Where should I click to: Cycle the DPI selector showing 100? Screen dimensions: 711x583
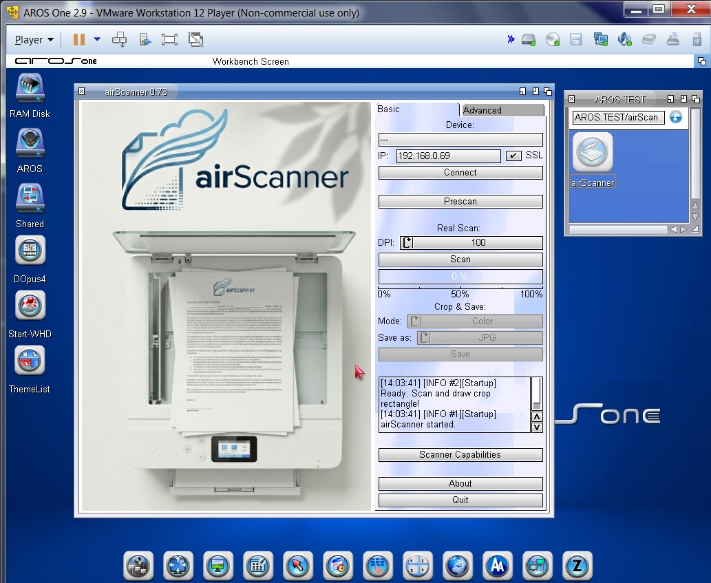tap(471, 242)
